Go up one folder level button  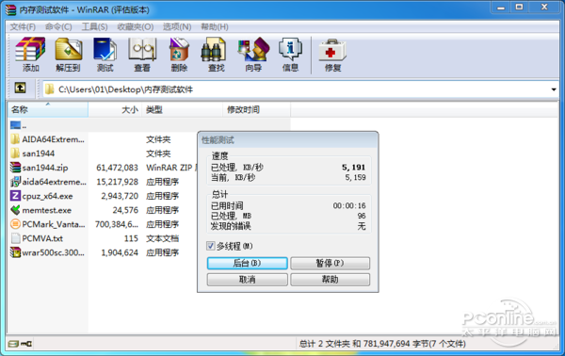click(20, 88)
